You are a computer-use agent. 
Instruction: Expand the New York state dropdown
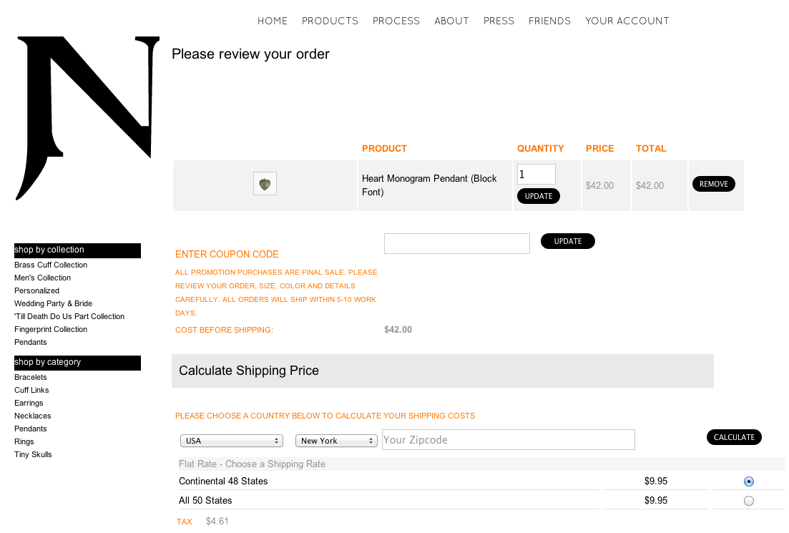(x=336, y=441)
